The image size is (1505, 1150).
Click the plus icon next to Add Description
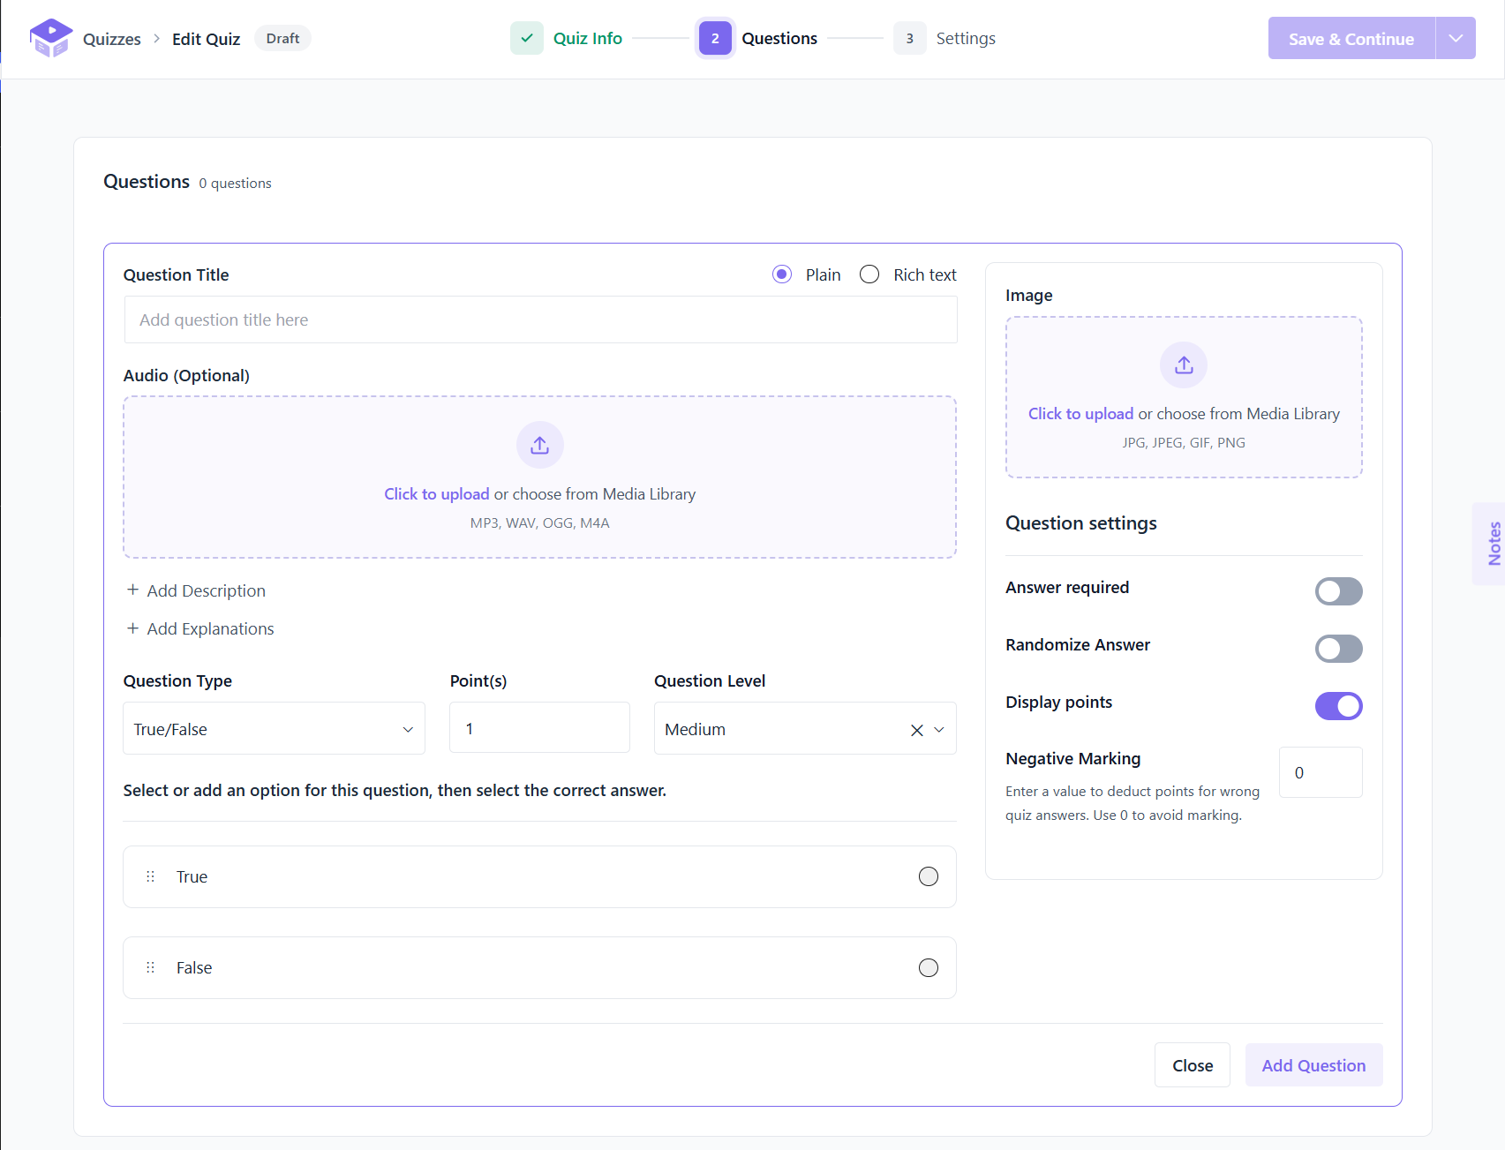[132, 590]
